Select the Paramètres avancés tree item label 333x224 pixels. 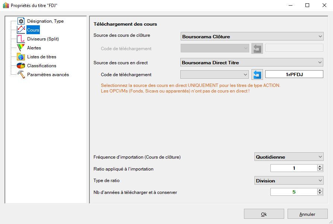click(48, 75)
